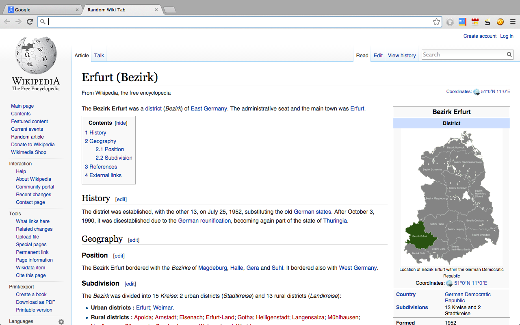Close the Google tab

click(77, 10)
